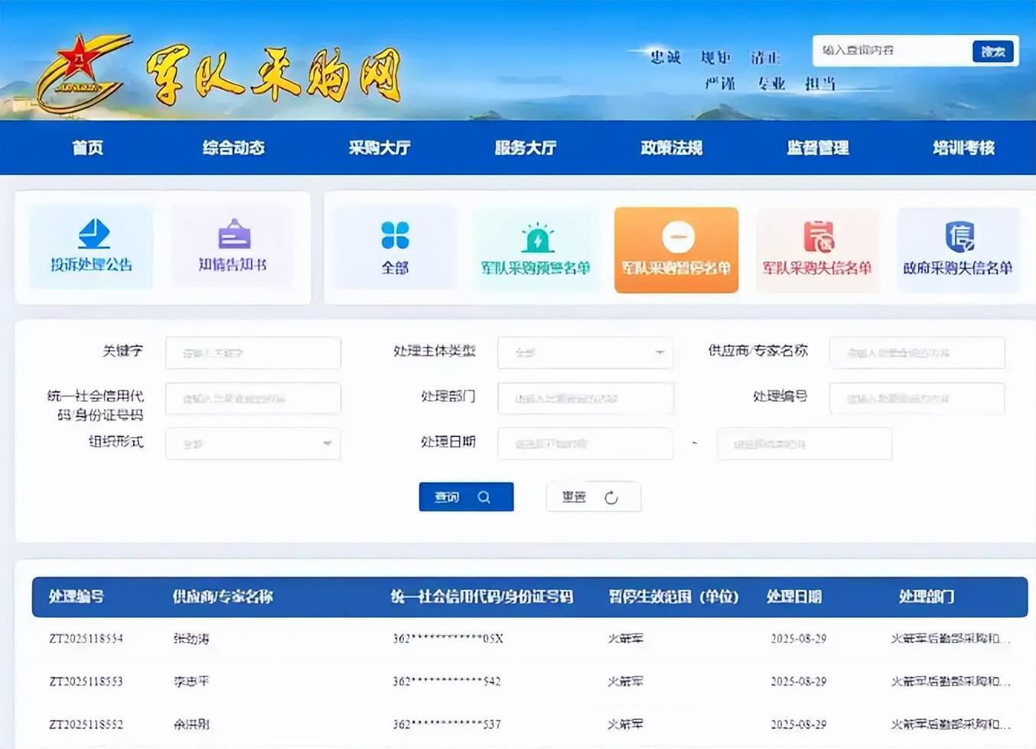Go to the 首页 navigation tab

88,148
